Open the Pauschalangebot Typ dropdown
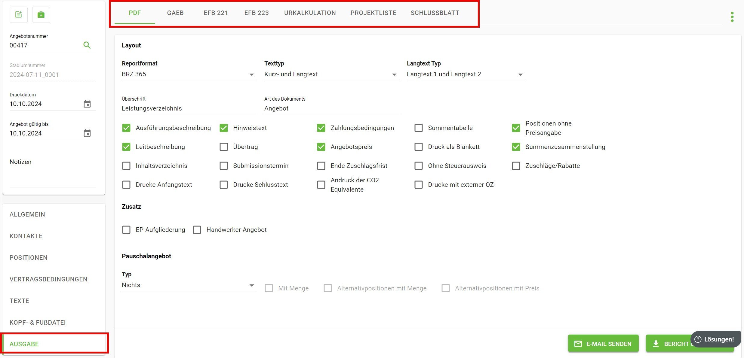 189,285
